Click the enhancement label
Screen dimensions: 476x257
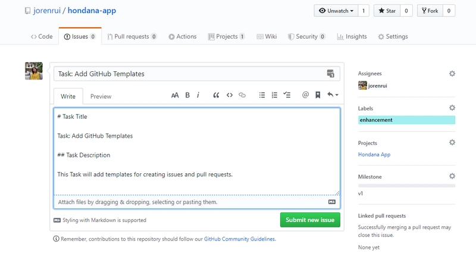click(x=376, y=120)
